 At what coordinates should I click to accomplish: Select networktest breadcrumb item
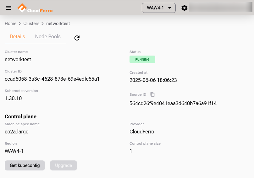58,24
